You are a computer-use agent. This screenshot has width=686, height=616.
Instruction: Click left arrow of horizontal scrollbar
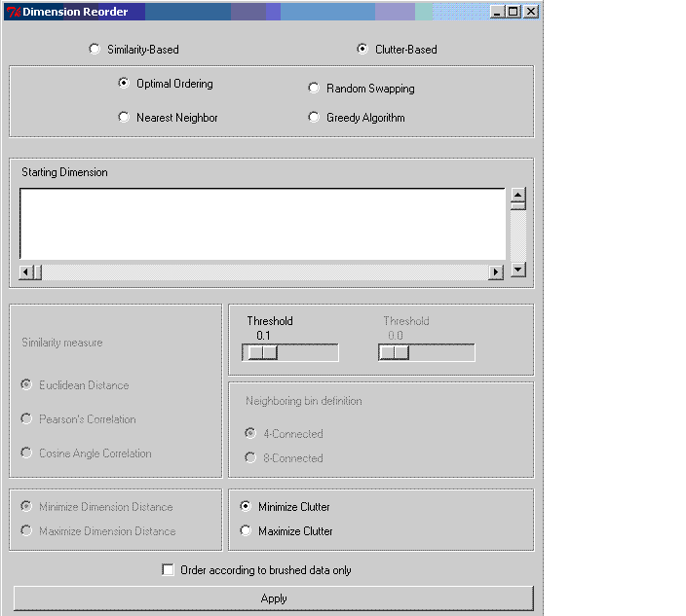tap(27, 272)
